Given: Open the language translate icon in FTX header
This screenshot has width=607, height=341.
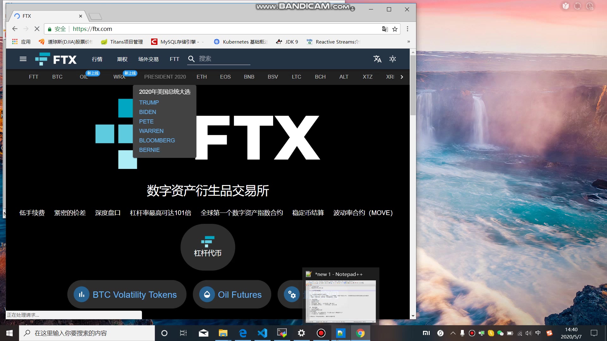Looking at the screenshot, I should (x=377, y=59).
